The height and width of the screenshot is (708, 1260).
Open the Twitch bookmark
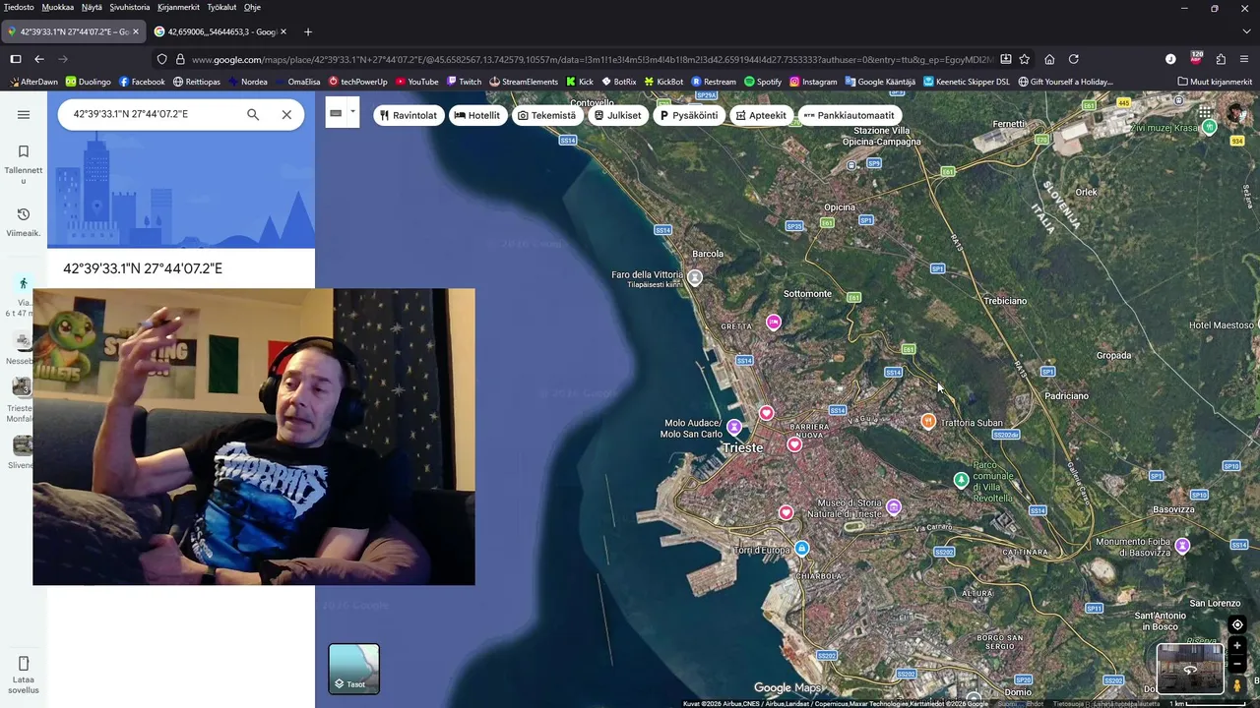click(464, 82)
